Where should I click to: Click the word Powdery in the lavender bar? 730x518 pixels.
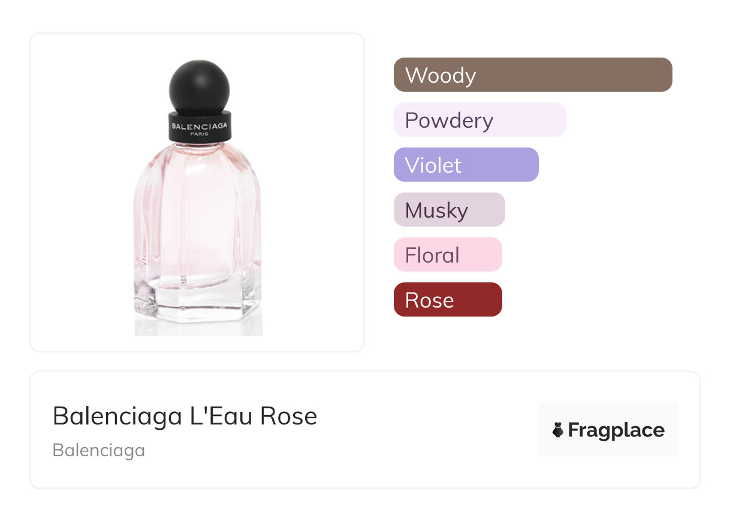(x=449, y=121)
